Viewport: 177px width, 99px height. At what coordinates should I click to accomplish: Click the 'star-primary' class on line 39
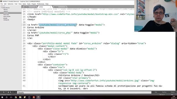(x=80, y=78)
